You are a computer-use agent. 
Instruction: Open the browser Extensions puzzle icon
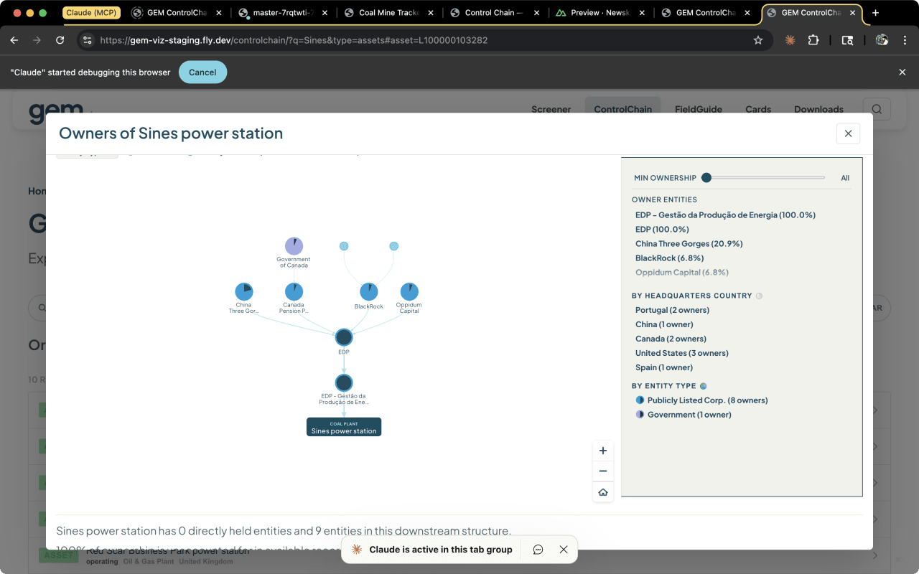pos(813,40)
